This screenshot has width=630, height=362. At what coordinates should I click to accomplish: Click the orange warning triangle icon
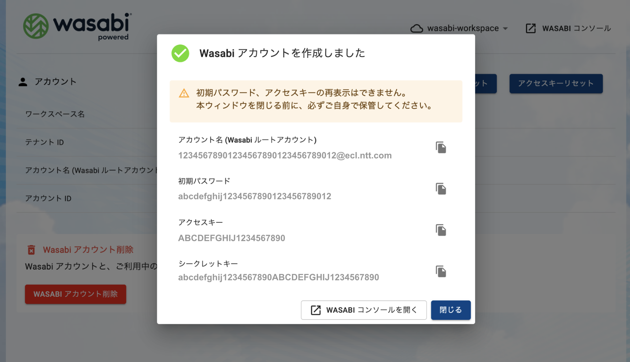tap(184, 93)
